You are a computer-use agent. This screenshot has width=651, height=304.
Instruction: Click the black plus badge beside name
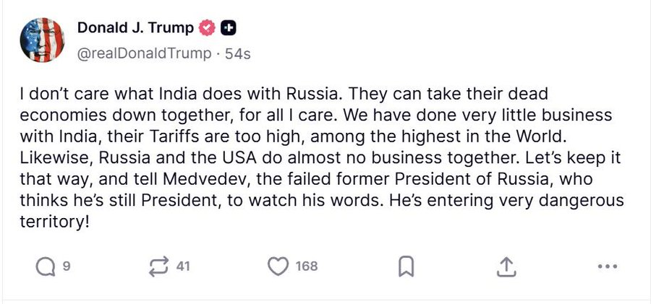pyautogui.click(x=228, y=28)
